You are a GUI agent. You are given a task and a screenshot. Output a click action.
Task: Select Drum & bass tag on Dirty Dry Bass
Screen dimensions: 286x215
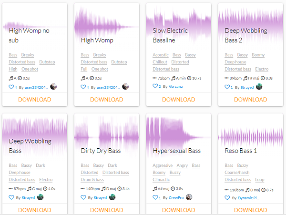[x=92, y=180]
